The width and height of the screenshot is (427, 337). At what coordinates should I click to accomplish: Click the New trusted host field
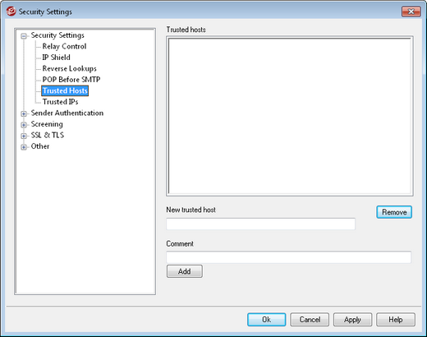tap(260, 224)
